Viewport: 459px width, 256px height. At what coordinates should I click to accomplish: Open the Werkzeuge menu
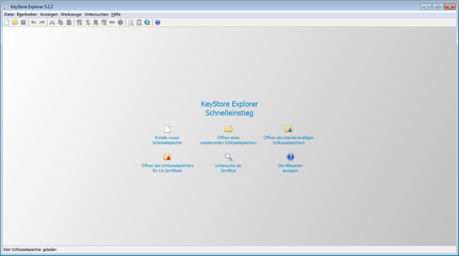71,14
